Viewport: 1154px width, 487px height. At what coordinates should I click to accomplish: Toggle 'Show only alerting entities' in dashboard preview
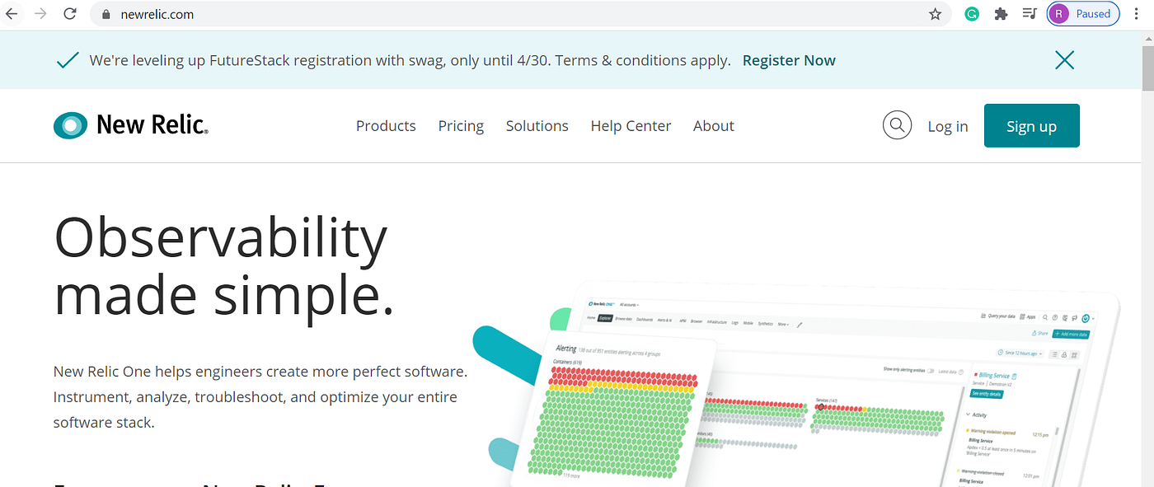(x=931, y=371)
